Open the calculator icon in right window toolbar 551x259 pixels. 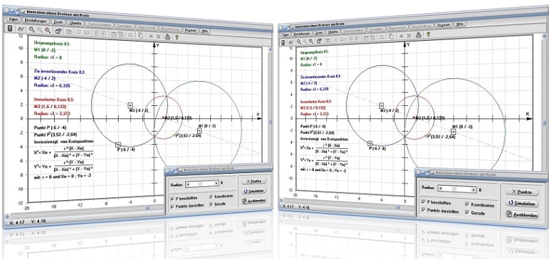coord(283,42)
